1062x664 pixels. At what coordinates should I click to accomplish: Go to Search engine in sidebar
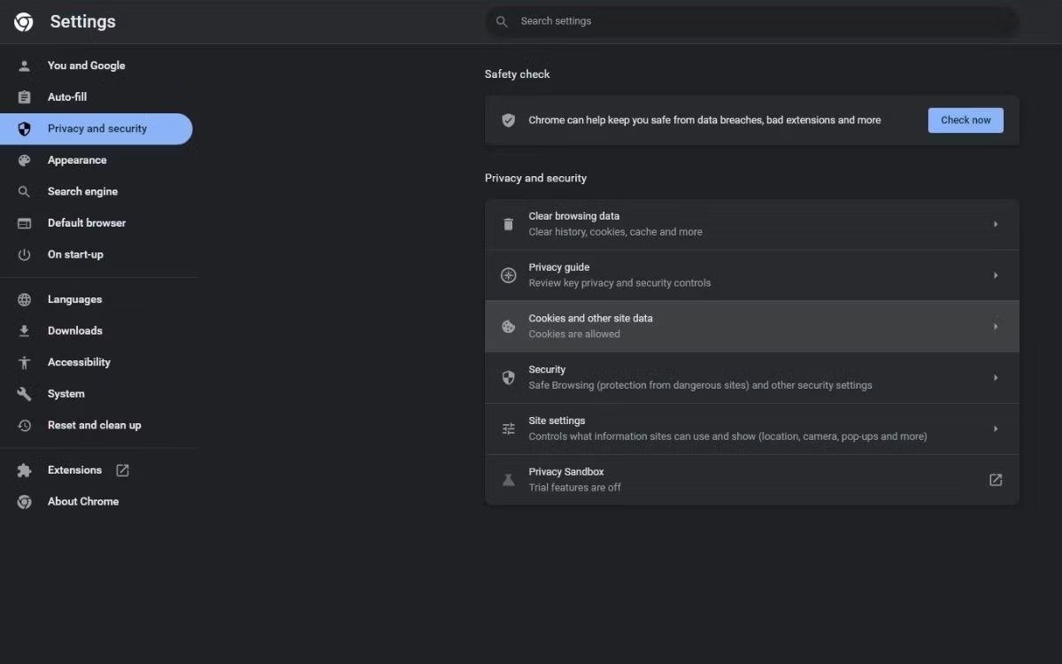82,191
